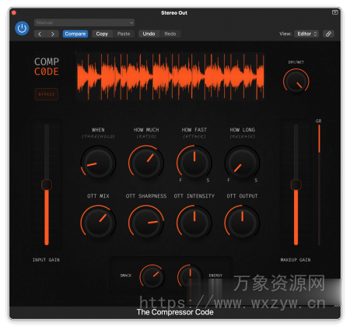
Task: Click the OTT INTENSITY knob
Action: tap(194, 223)
